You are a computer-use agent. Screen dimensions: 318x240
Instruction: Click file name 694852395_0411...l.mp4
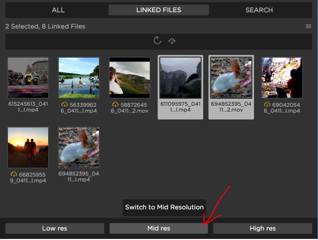[79, 177]
